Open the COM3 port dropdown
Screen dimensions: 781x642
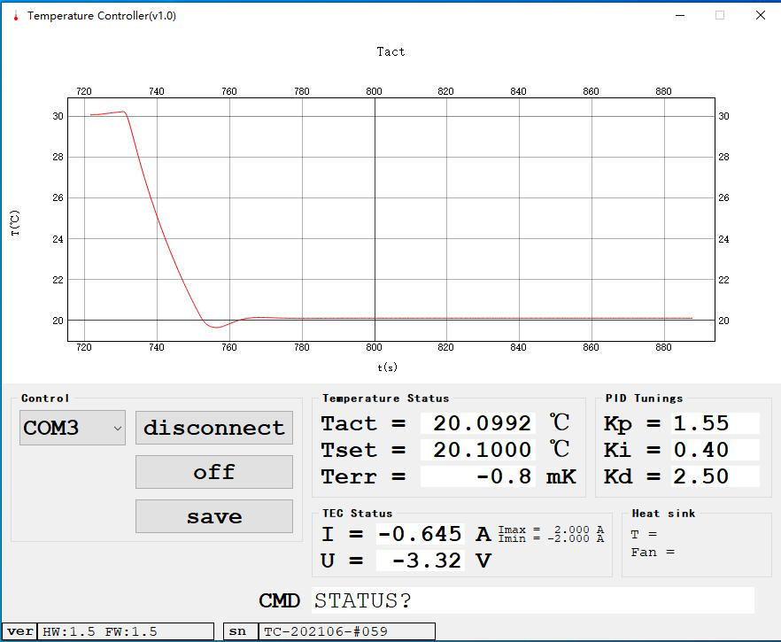pos(73,428)
